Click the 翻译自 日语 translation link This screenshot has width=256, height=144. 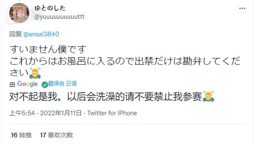click(x=62, y=83)
